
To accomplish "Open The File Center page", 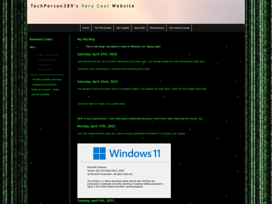I will pyautogui.click(x=103, y=28).
